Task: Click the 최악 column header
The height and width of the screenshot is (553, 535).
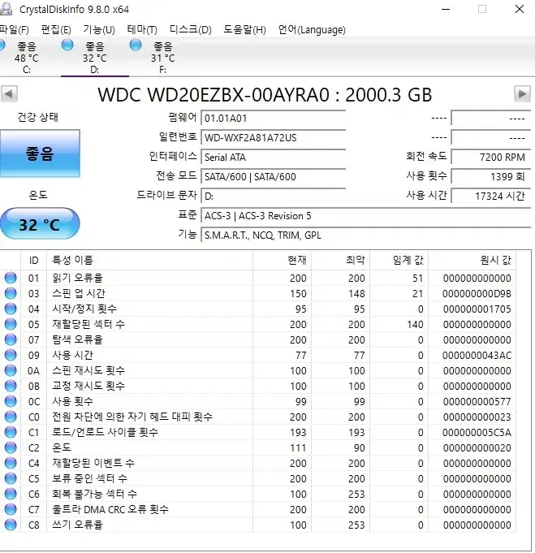Action: (x=341, y=261)
